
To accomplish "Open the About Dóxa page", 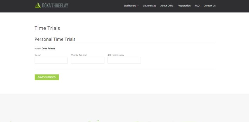I will tap(167, 6).
